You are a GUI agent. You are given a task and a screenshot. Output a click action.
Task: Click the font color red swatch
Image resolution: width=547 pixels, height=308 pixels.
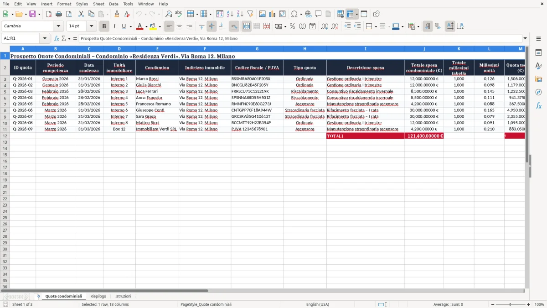tap(140, 26)
